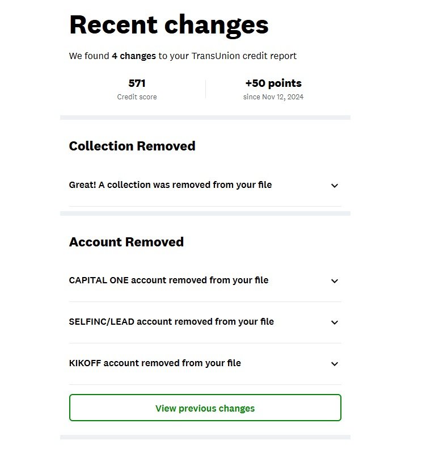
Task: Click the Recent changes page heading
Action: pos(168,26)
